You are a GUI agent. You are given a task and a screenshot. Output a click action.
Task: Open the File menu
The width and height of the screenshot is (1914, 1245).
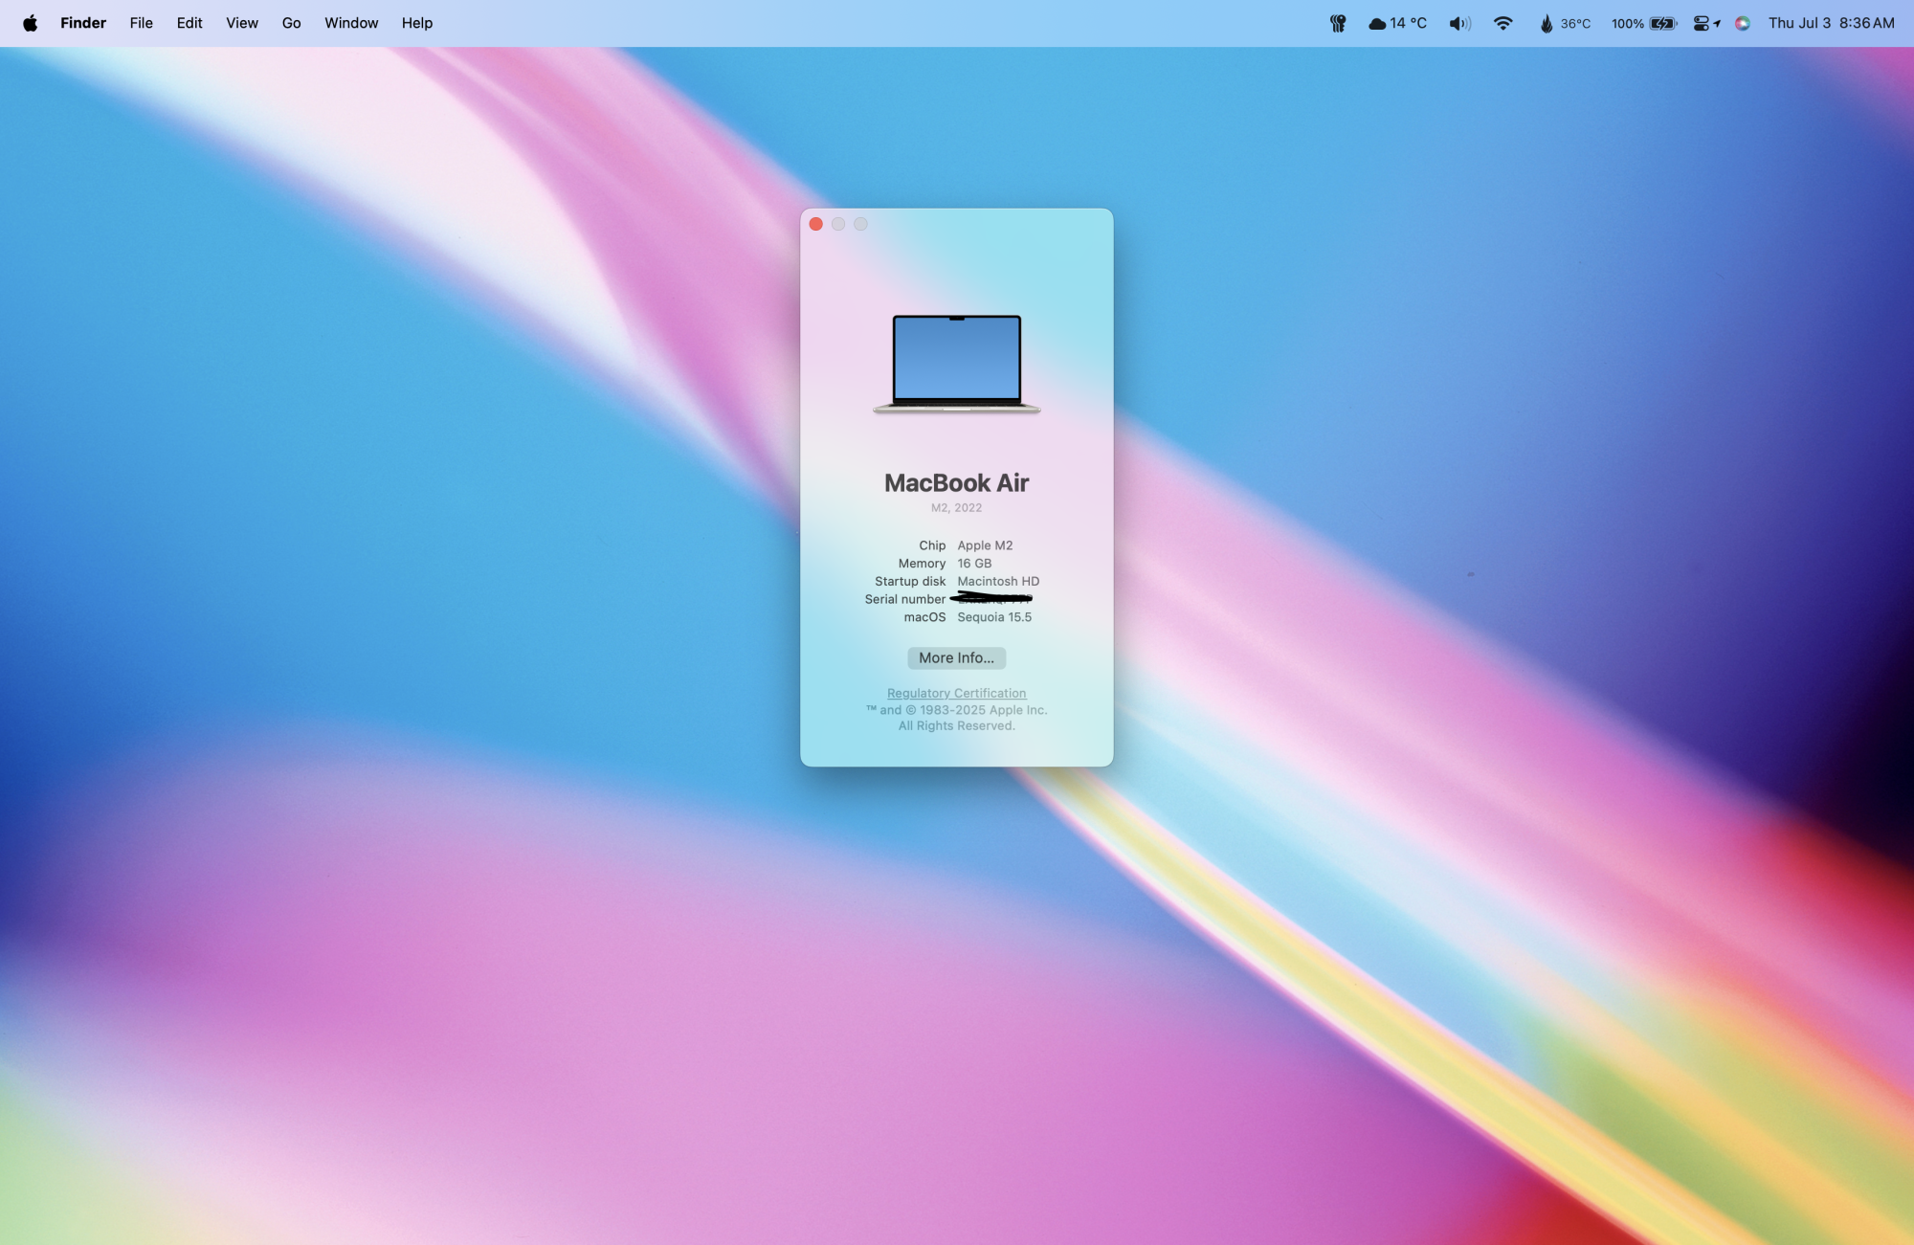(141, 23)
